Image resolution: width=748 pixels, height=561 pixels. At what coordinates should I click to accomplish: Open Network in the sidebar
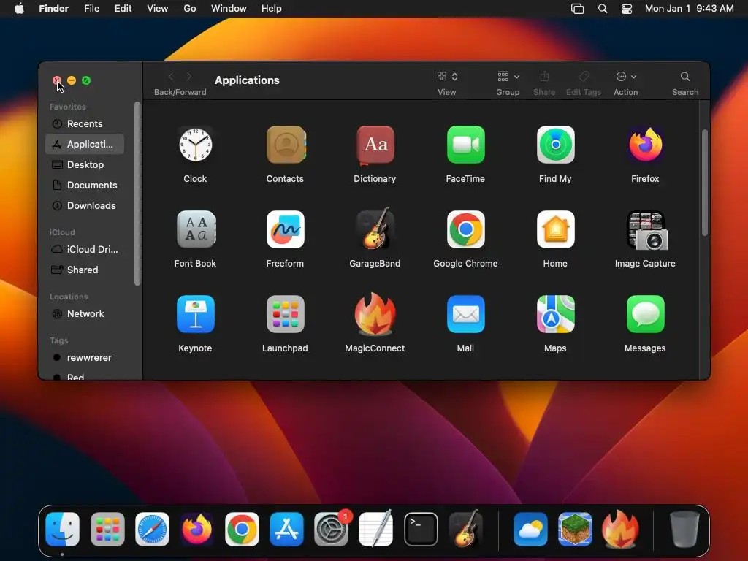pyautogui.click(x=85, y=313)
